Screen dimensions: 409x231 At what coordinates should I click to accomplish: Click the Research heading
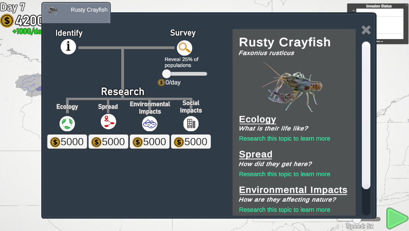[x=122, y=92]
